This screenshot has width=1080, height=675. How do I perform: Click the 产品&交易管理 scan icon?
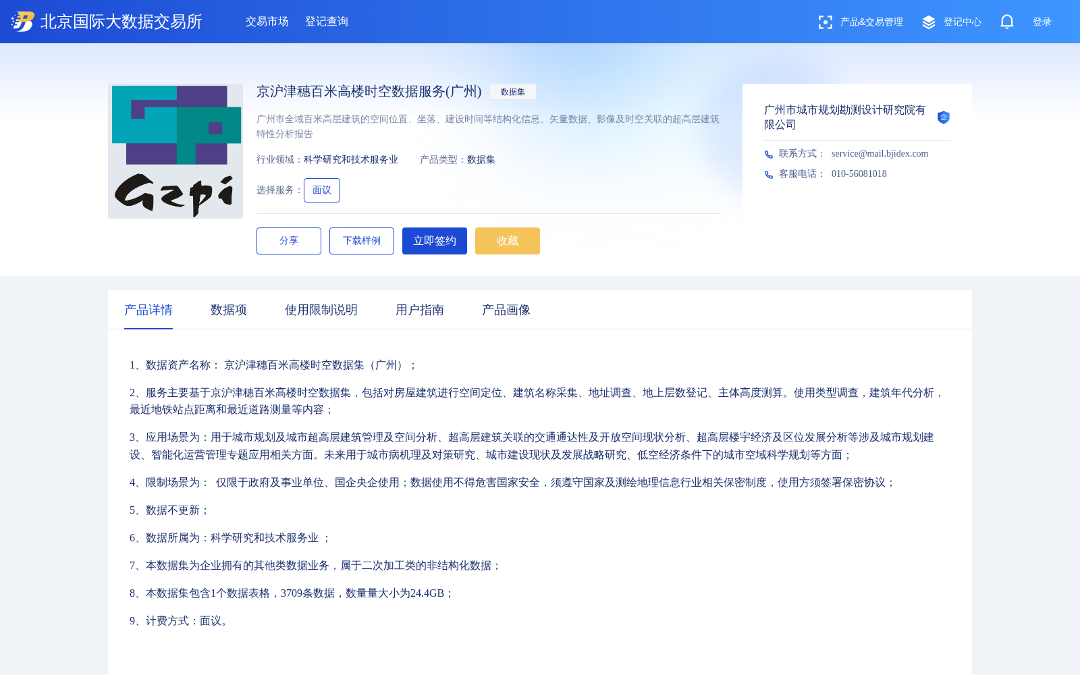(825, 22)
